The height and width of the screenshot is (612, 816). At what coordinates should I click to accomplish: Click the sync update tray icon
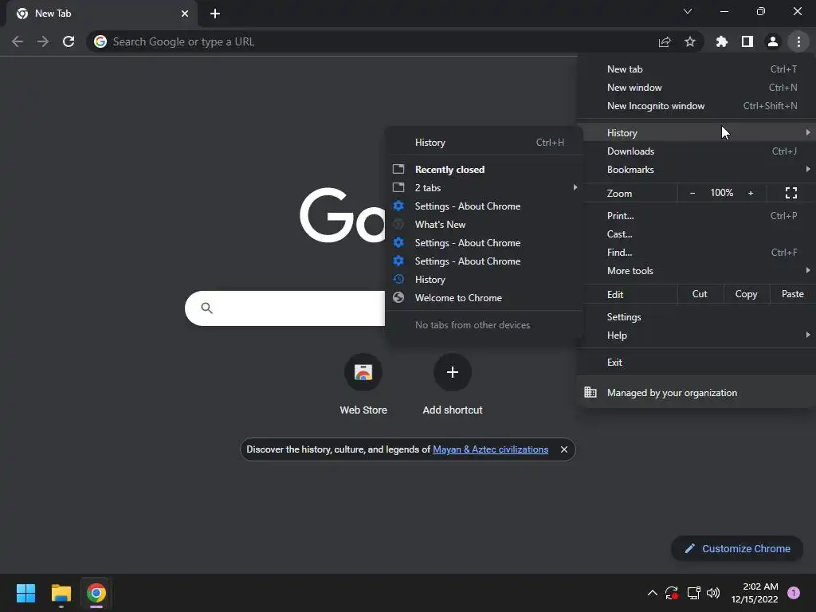pos(672,593)
